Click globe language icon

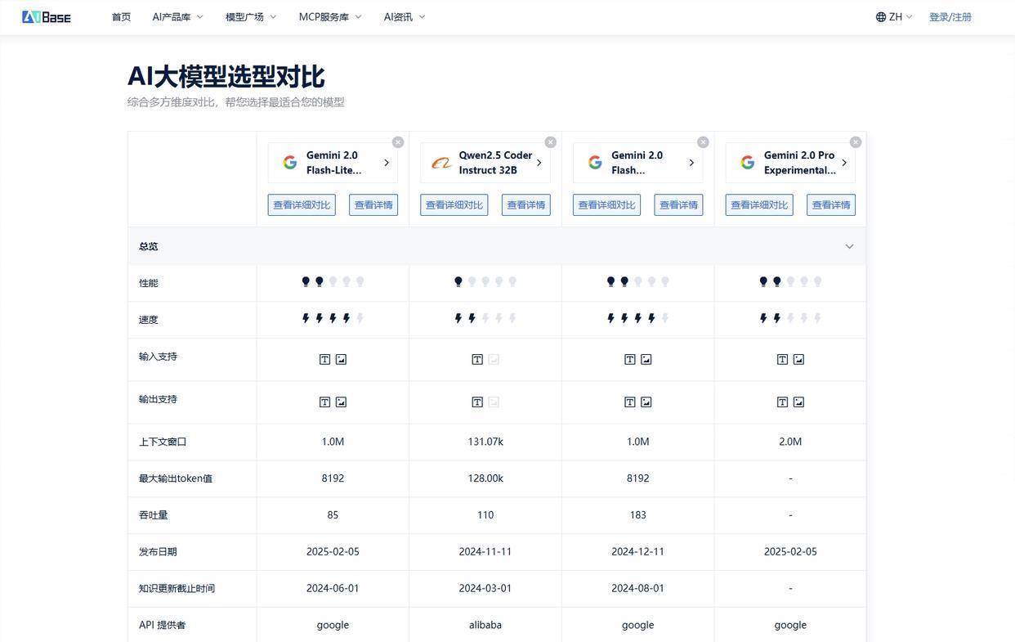(881, 17)
